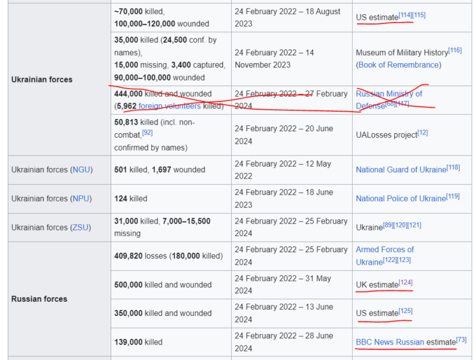The width and height of the screenshot is (476, 360).
Task: Click the 'UK estimate' source text
Action: pyautogui.click(x=377, y=285)
